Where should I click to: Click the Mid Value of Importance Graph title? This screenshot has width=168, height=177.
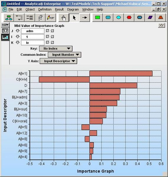tap(39, 26)
